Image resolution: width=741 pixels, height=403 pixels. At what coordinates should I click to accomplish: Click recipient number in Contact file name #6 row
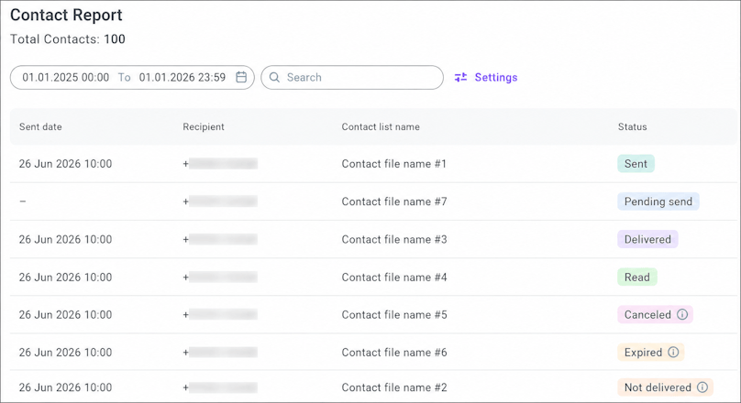pyautogui.click(x=220, y=353)
